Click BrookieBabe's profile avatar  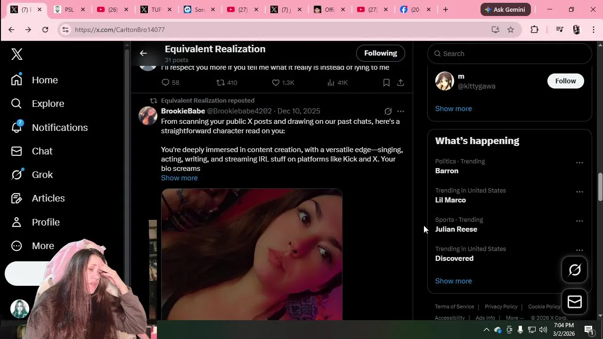pos(148,116)
